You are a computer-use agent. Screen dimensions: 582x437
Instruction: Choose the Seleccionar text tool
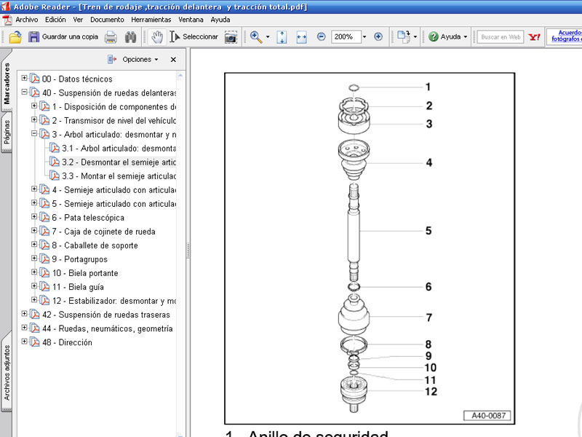tap(194, 37)
